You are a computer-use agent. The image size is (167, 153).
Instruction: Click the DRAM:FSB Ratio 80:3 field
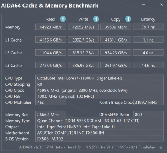pyautogui.click(x=148, y=114)
